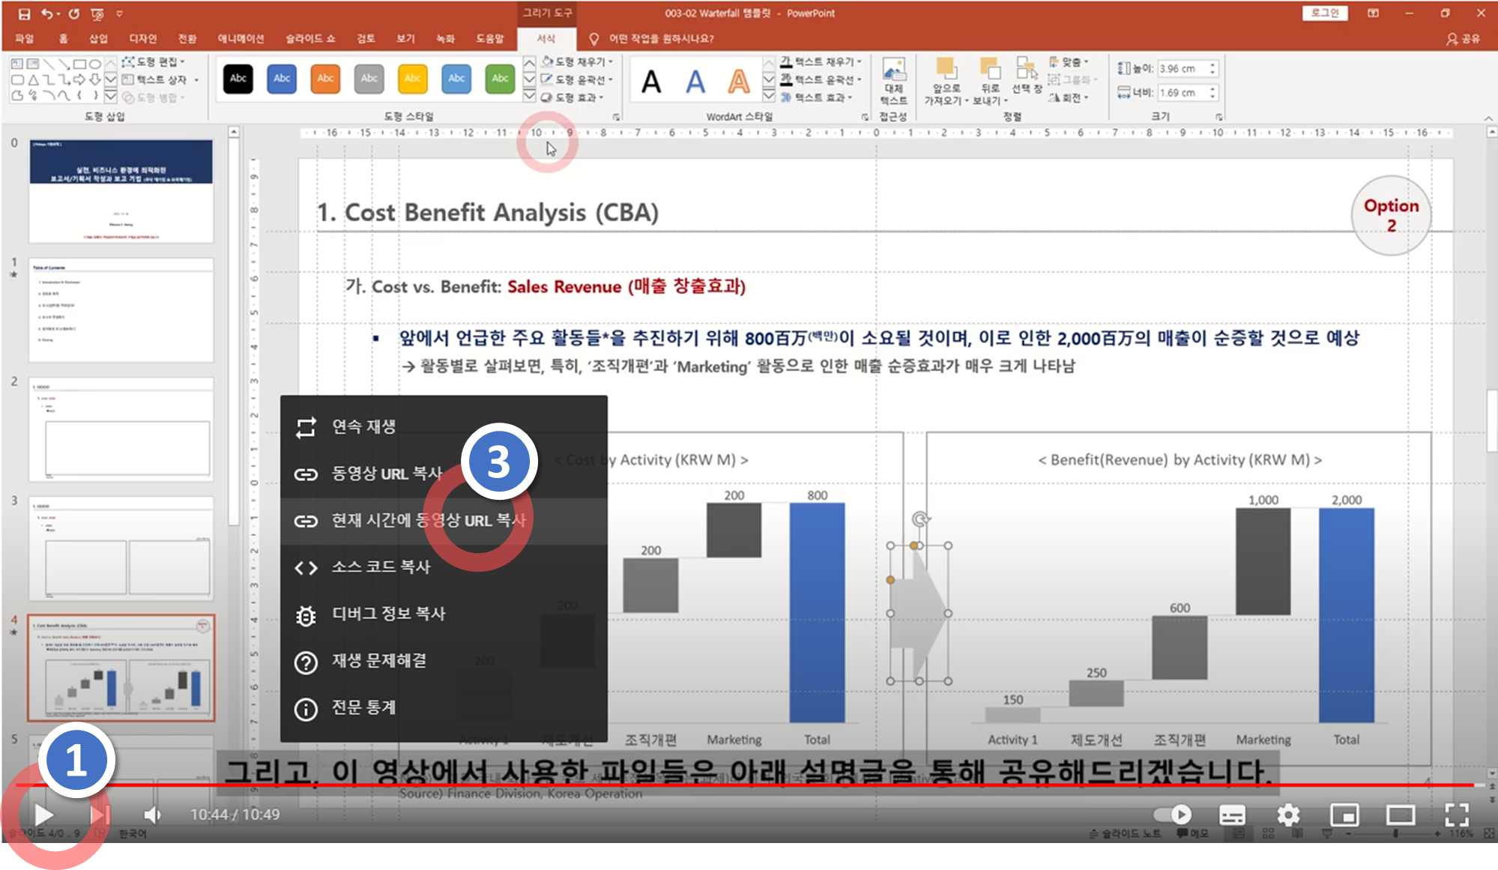Apply the yellow Abc shape style

pos(412,78)
